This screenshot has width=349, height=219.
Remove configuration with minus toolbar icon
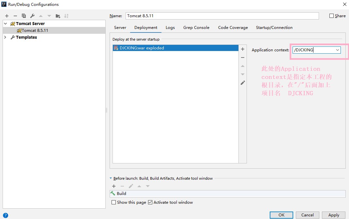coord(15,16)
